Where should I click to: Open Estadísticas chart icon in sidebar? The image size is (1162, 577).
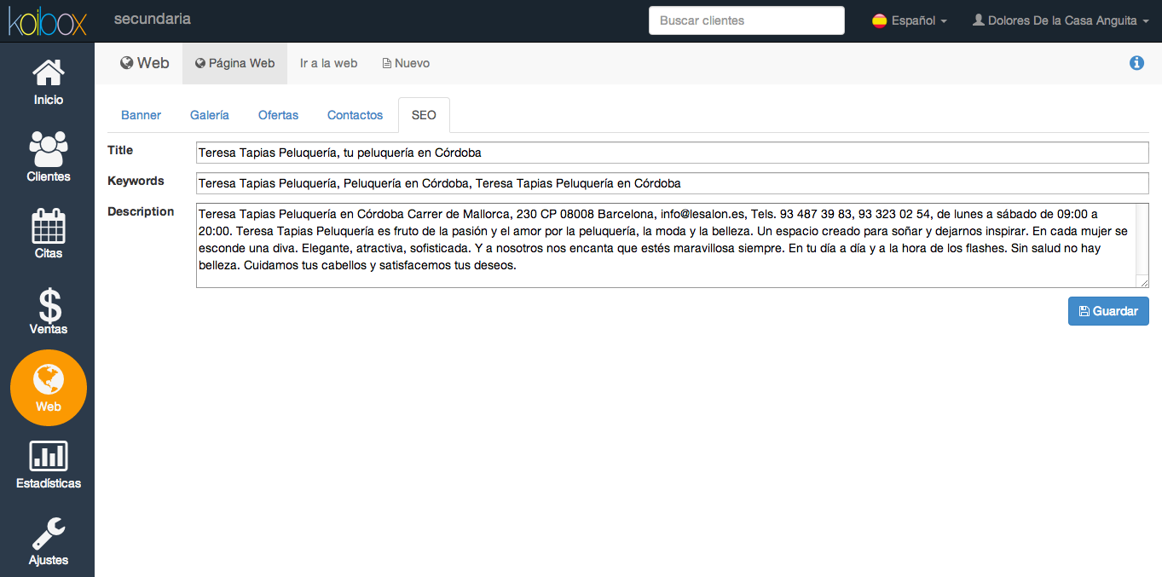tap(49, 464)
